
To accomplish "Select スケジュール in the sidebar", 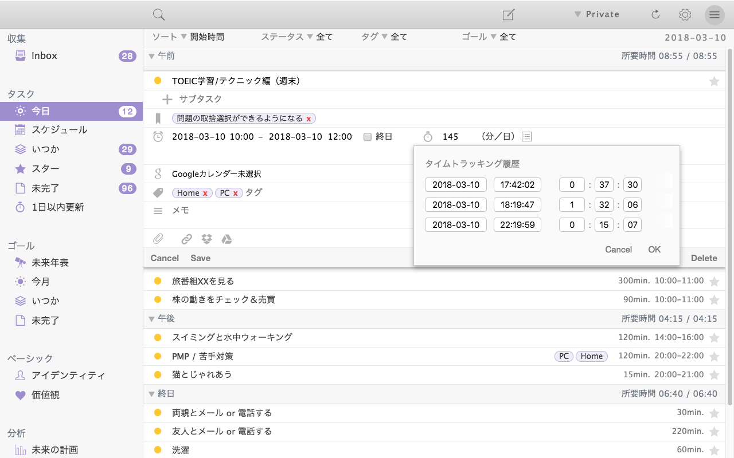I will click(x=59, y=130).
